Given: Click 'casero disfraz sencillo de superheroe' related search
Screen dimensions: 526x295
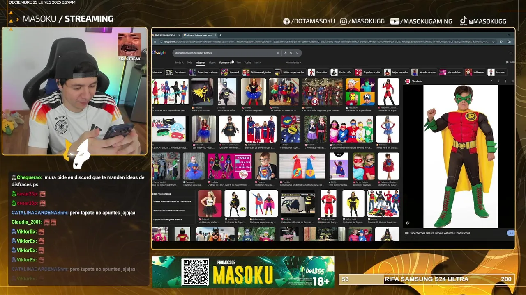Looking at the screenshot, I should tap(172, 202).
